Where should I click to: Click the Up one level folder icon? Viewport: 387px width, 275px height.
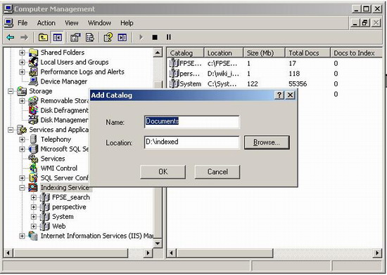[43, 37]
